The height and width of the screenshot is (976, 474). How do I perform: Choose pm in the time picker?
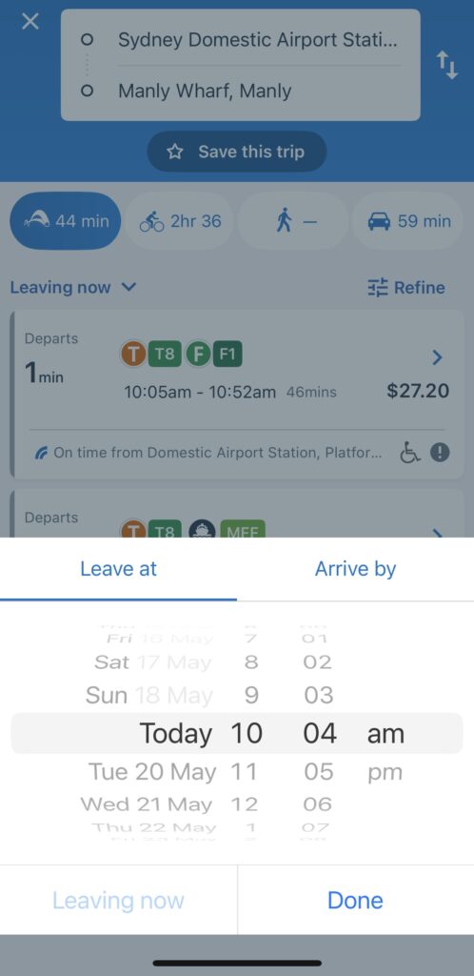pyautogui.click(x=385, y=772)
